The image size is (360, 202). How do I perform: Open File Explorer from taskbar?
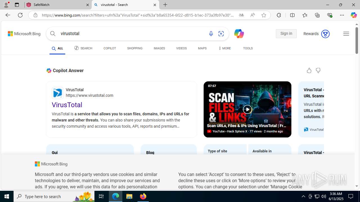click(129, 196)
